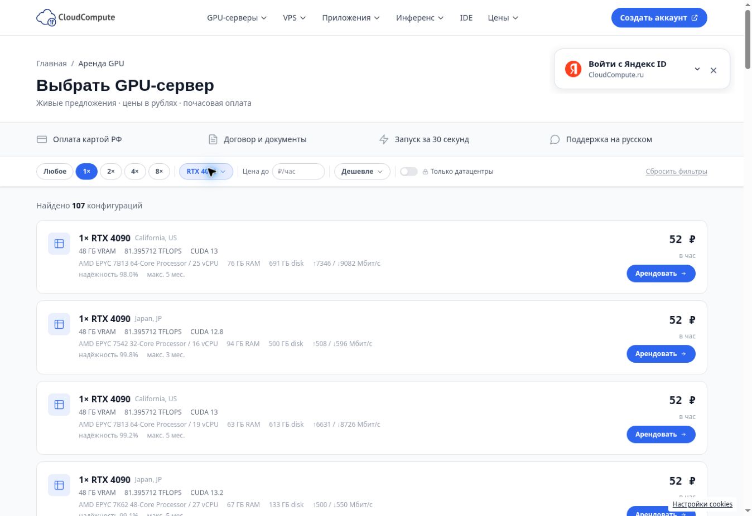Go to Главная breadcrumb link
Viewport: 752px width, 516px height.
coord(51,64)
